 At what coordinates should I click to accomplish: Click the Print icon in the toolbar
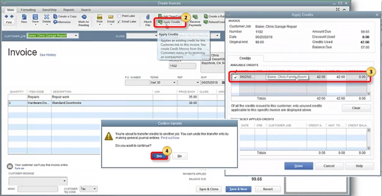click(x=99, y=17)
